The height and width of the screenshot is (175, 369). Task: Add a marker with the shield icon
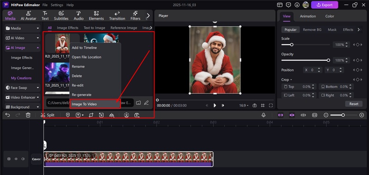(68, 115)
